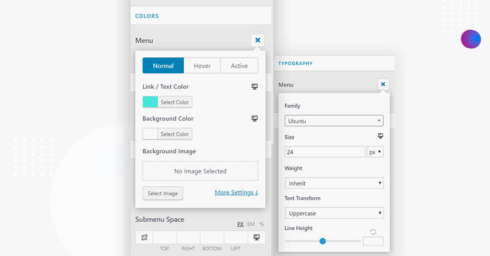This screenshot has width=490, height=256.
Task: Choose % unit for Submenu Space
Action: pos(262,224)
